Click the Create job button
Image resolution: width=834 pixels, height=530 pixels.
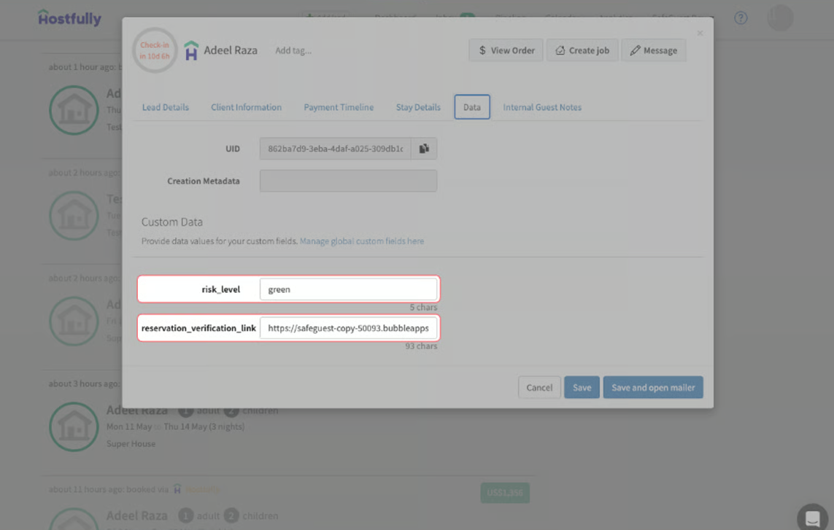(582, 50)
